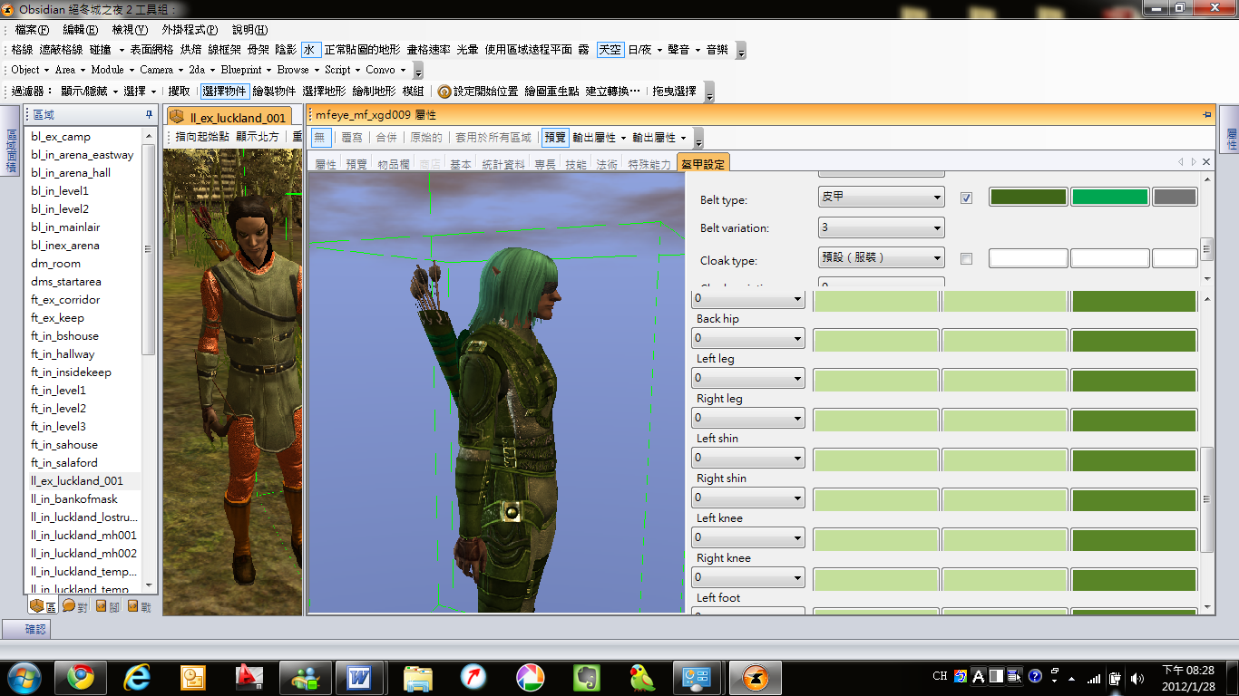The width and height of the screenshot is (1239, 696).
Task: Open the Control Panel icon in taskbar
Action: [x=698, y=677]
